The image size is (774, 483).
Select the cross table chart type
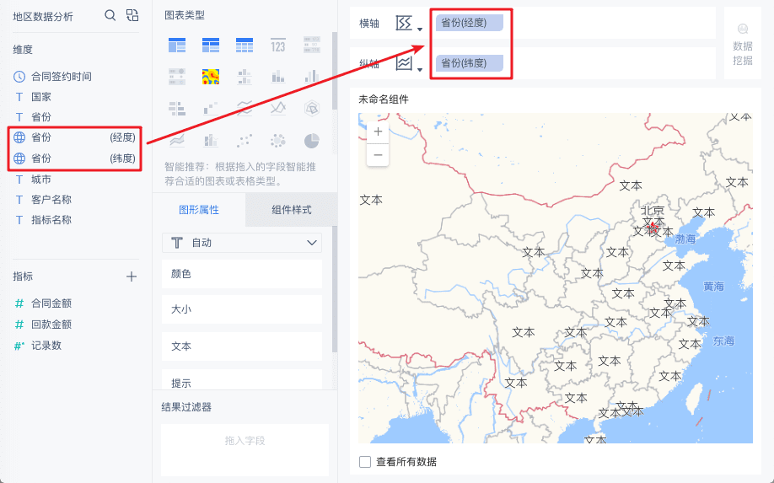point(211,46)
